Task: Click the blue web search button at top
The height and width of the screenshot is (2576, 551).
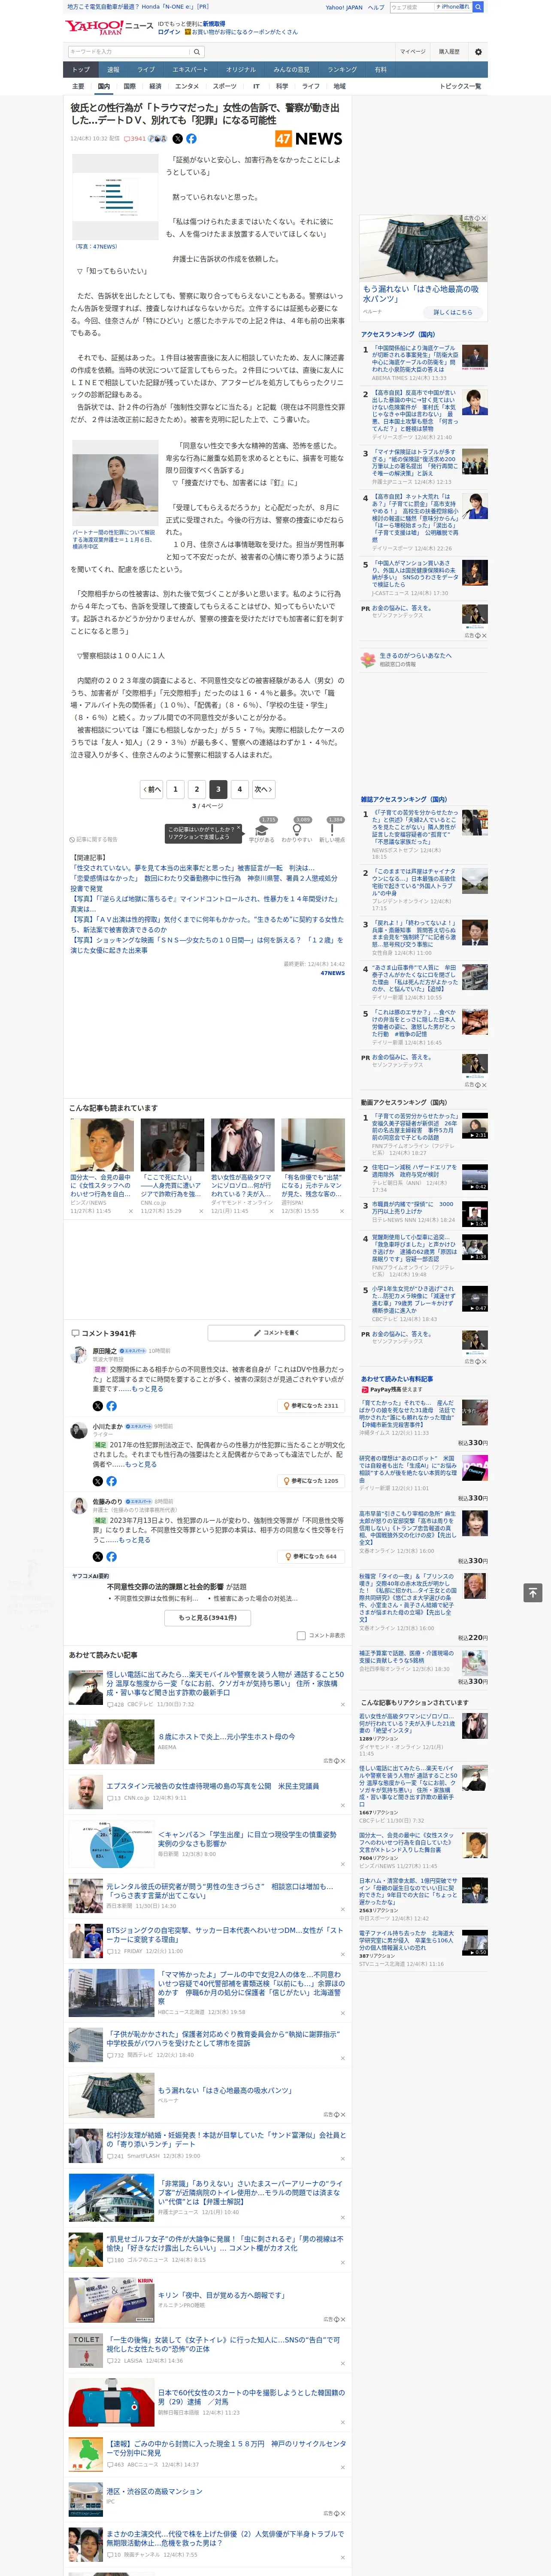Action: [x=478, y=7]
